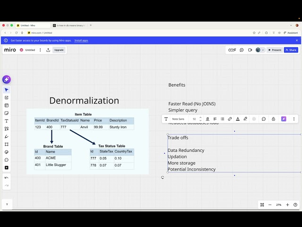Open the help question mark button
This screenshot has width=302, height=227.
pos(295,205)
